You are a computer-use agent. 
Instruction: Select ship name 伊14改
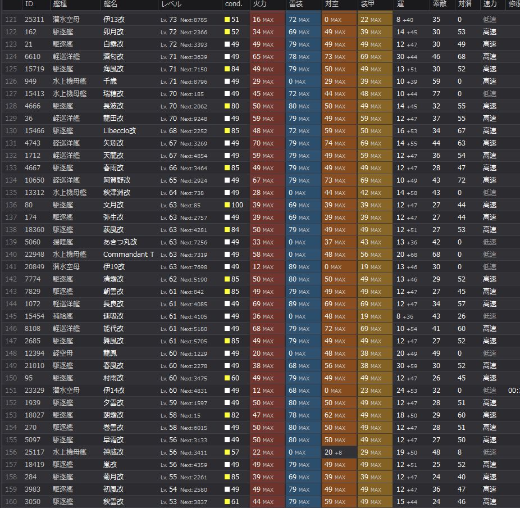click(114, 391)
